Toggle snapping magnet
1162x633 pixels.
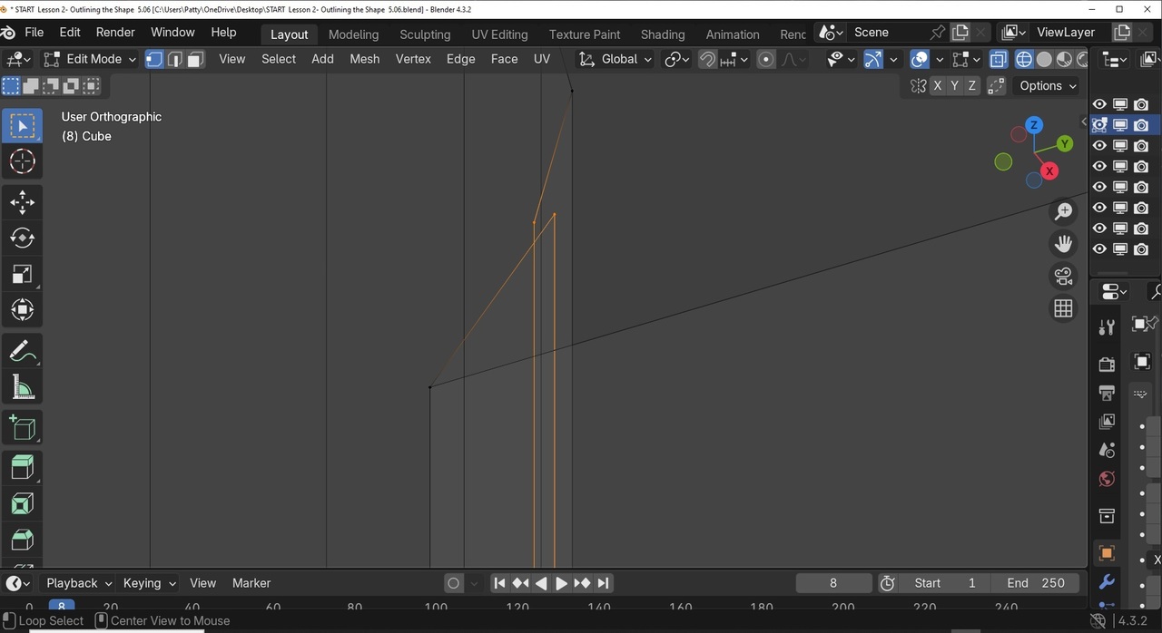click(x=707, y=59)
